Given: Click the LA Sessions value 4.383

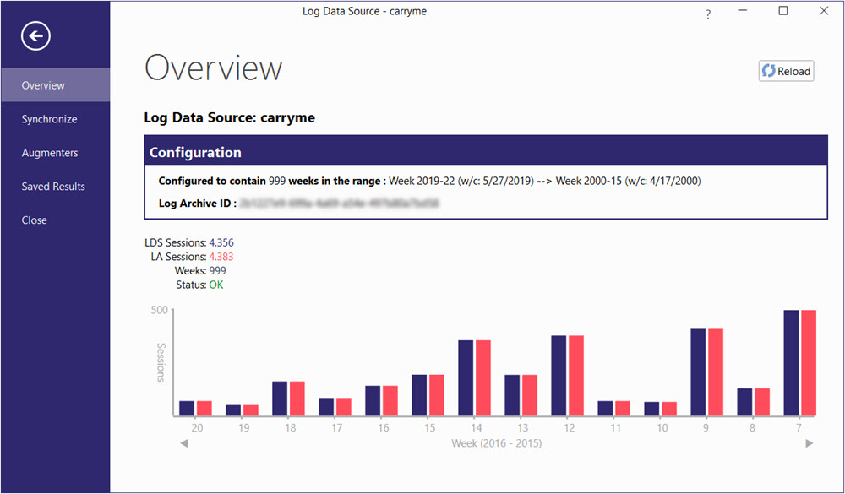Looking at the screenshot, I should point(221,257).
